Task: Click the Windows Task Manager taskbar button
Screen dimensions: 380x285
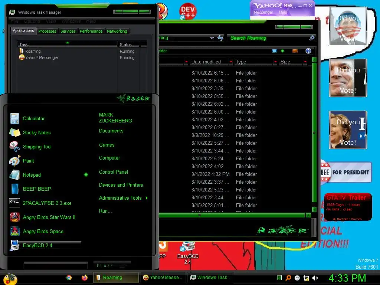Action: [210, 278]
